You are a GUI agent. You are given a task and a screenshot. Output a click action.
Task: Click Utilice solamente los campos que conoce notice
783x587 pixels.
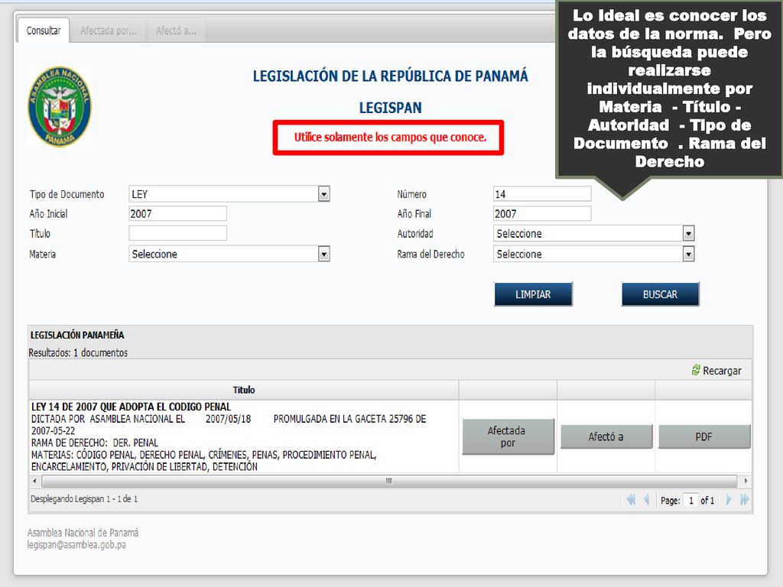click(389, 138)
